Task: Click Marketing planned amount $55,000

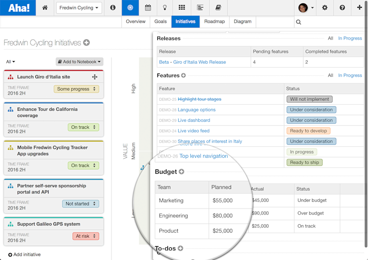Action: point(222,200)
